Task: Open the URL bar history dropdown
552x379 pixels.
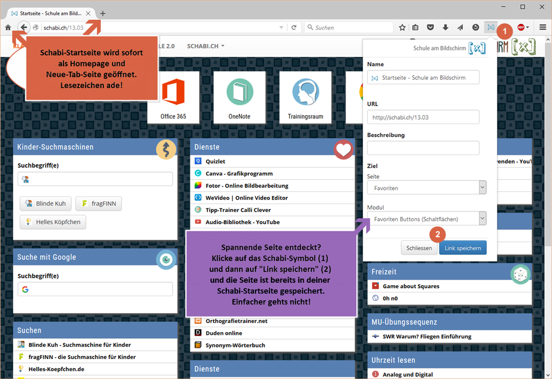Action: [281, 28]
